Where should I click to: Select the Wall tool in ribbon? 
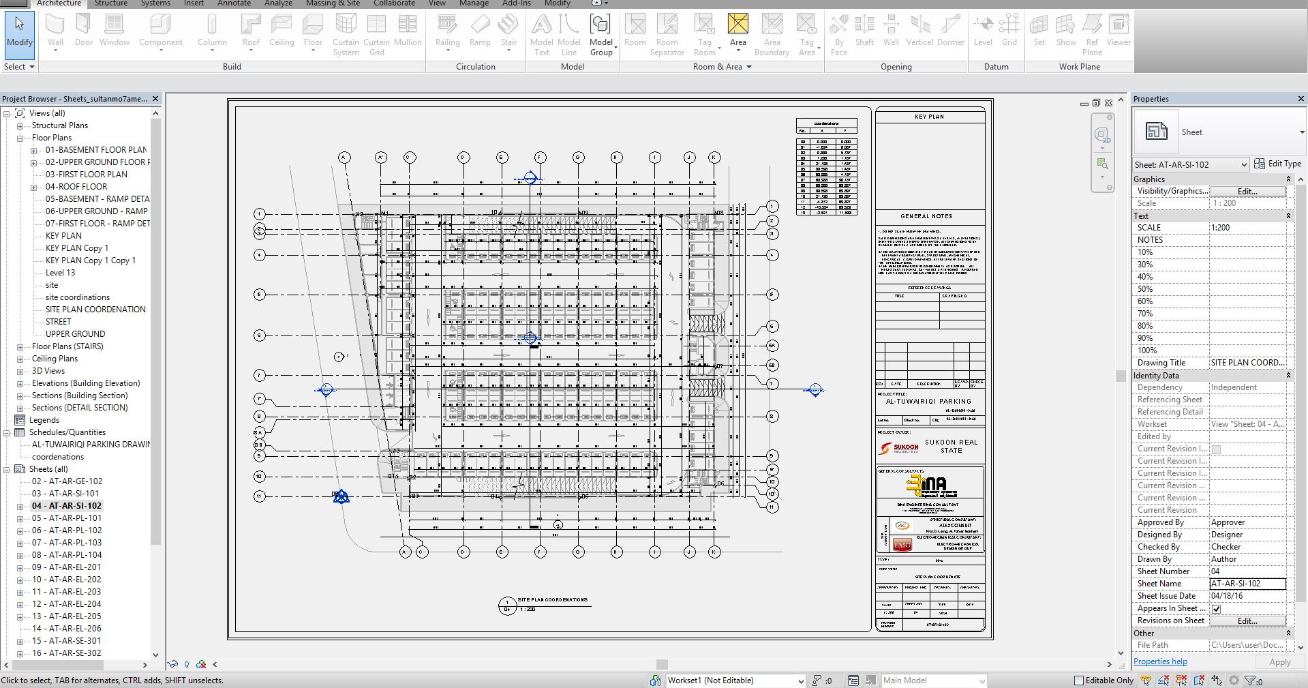tap(55, 31)
